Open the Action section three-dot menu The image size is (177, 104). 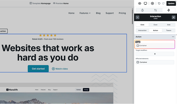point(173,37)
